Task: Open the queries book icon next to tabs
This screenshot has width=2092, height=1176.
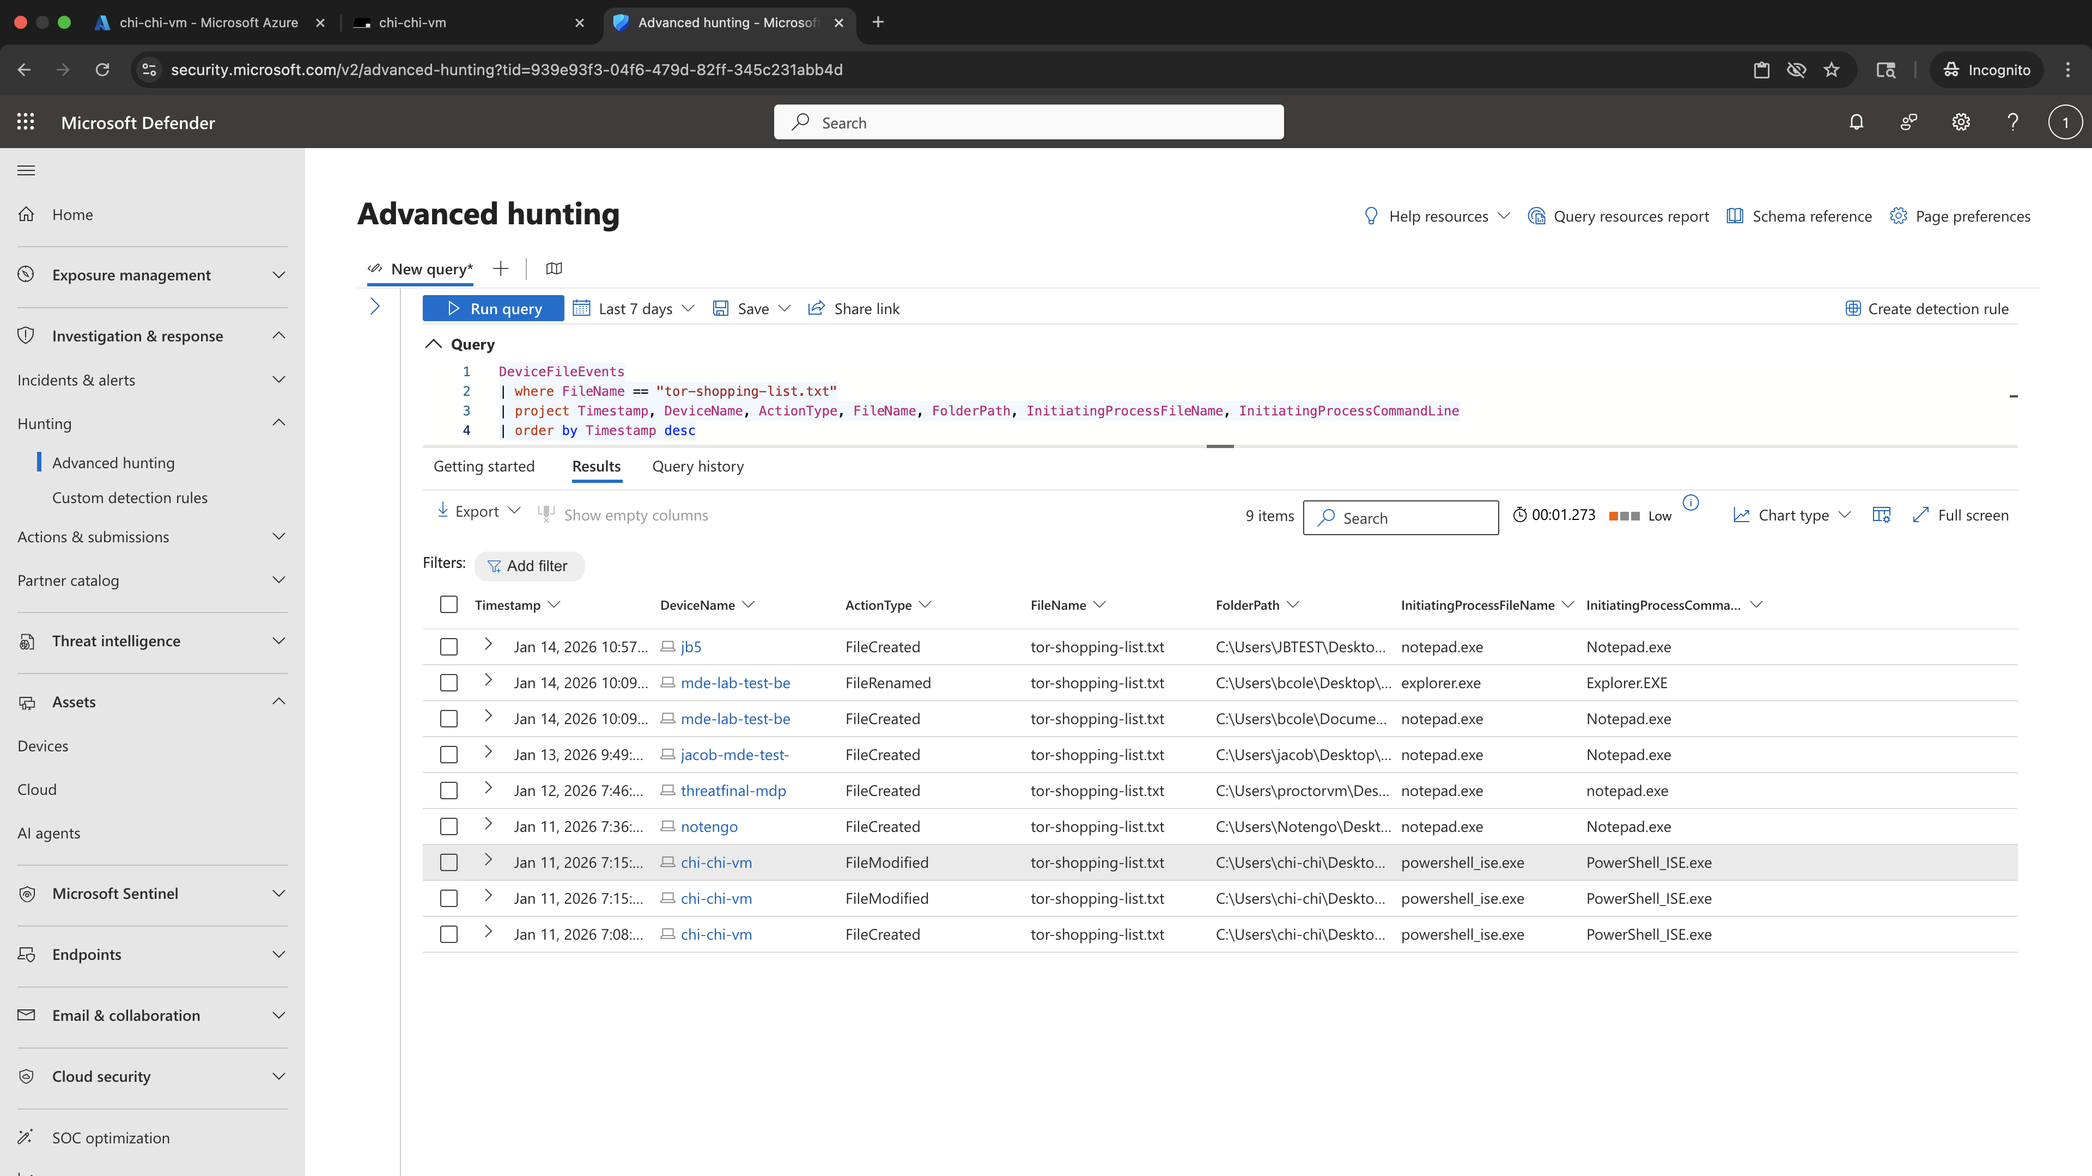Action: [554, 268]
